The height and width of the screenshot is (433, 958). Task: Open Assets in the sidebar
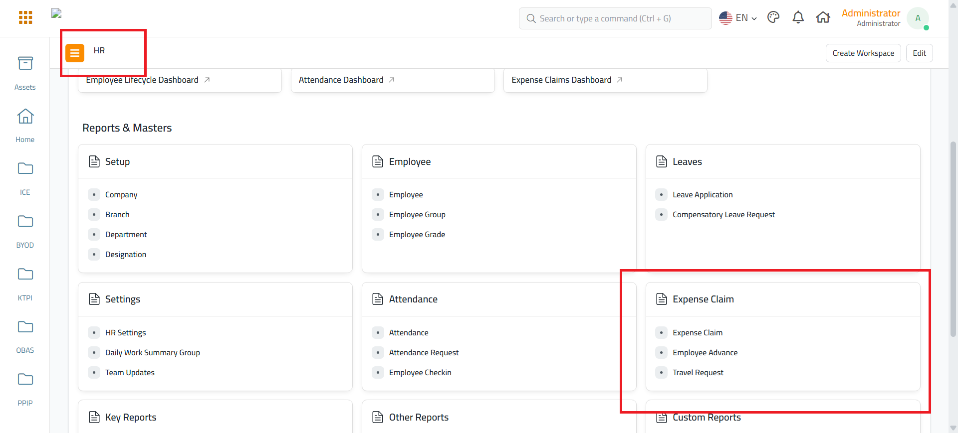[25, 73]
